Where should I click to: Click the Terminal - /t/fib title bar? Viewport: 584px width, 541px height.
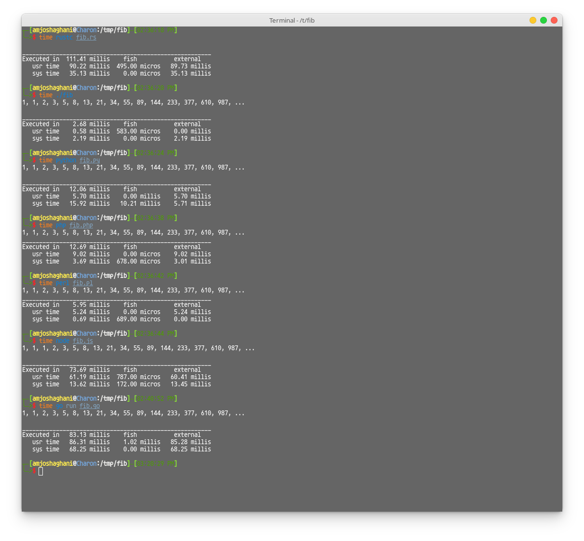tap(292, 20)
